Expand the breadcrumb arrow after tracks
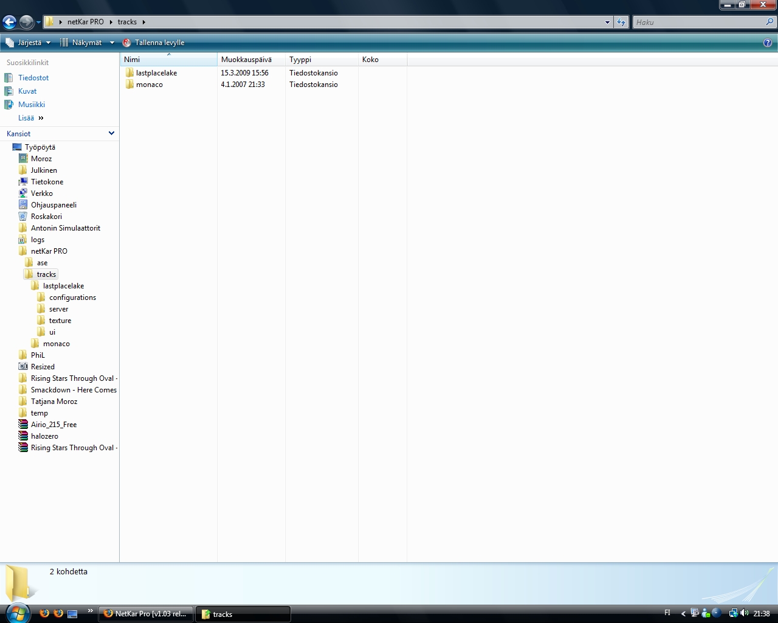Viewport: 778px width, 623px height. 144,22
